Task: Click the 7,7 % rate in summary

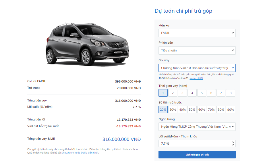Action: coord(137,107)
